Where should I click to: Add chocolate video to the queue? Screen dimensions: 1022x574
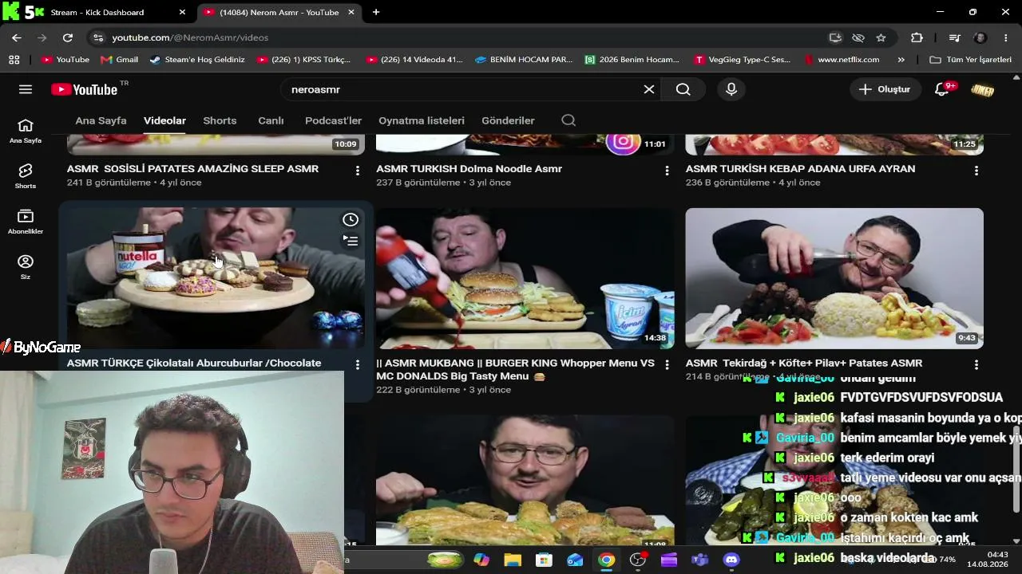351,241
